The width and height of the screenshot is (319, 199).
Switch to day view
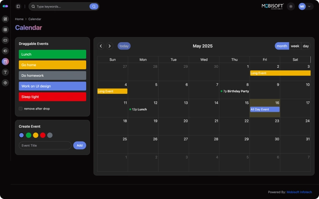tap(306, 46)
